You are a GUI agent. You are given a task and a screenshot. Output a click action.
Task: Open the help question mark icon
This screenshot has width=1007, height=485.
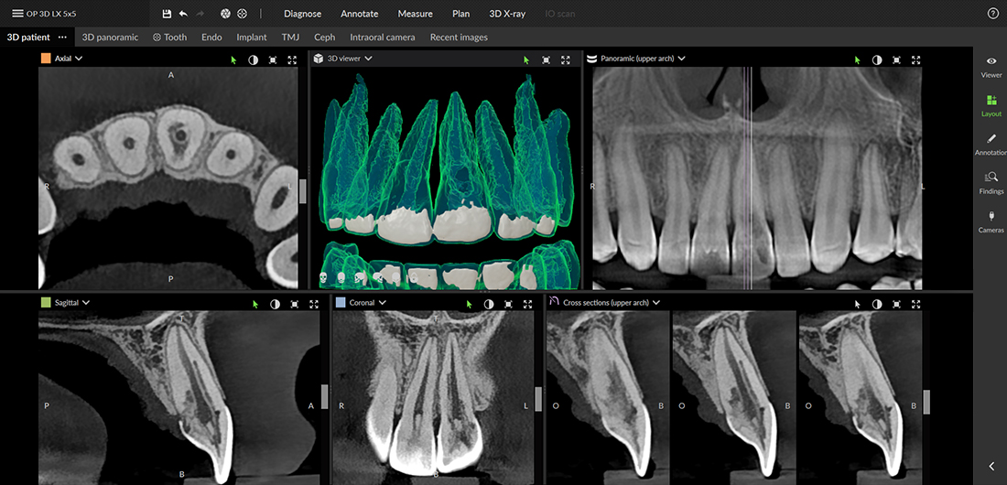[x=993, y=14]
